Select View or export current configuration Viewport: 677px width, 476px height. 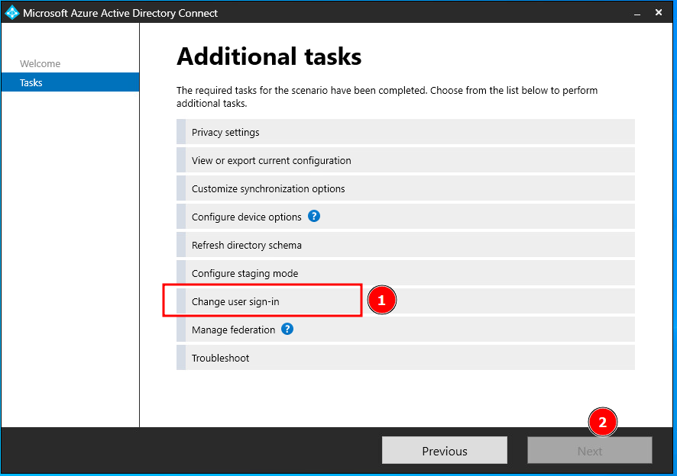pos(271,161)
